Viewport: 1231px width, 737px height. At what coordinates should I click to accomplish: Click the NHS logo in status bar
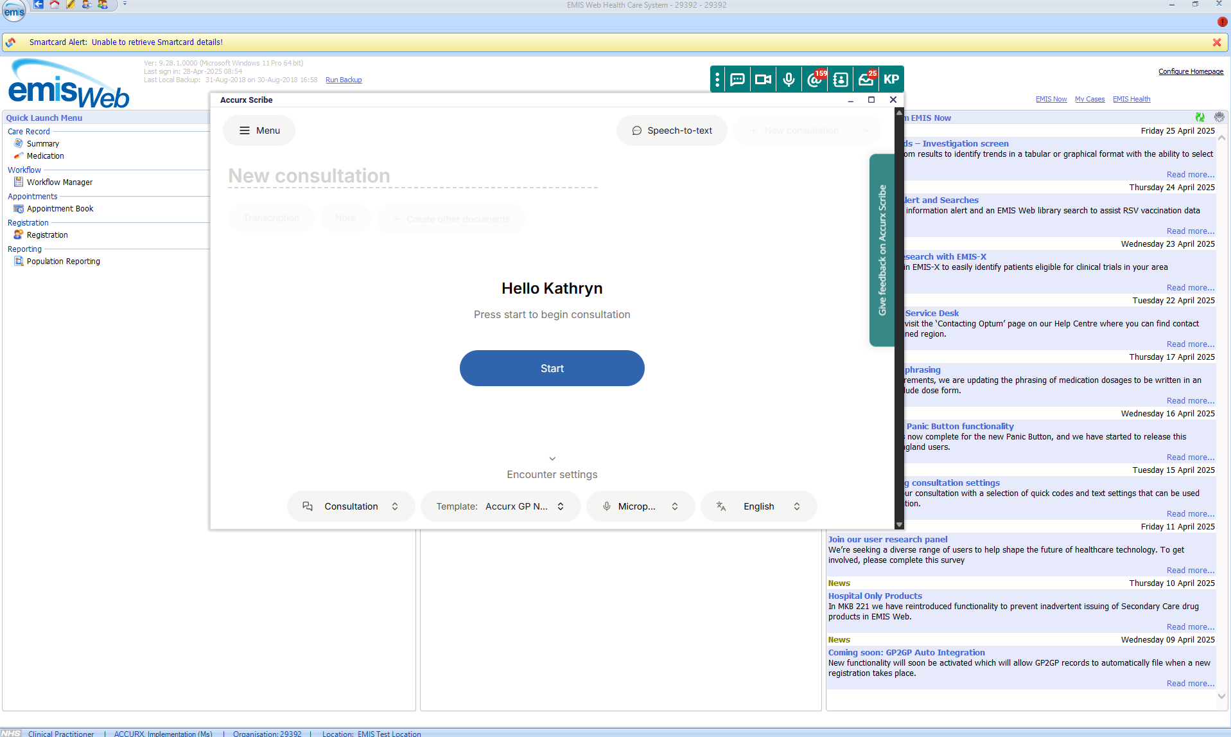click(x=11, y=733)
